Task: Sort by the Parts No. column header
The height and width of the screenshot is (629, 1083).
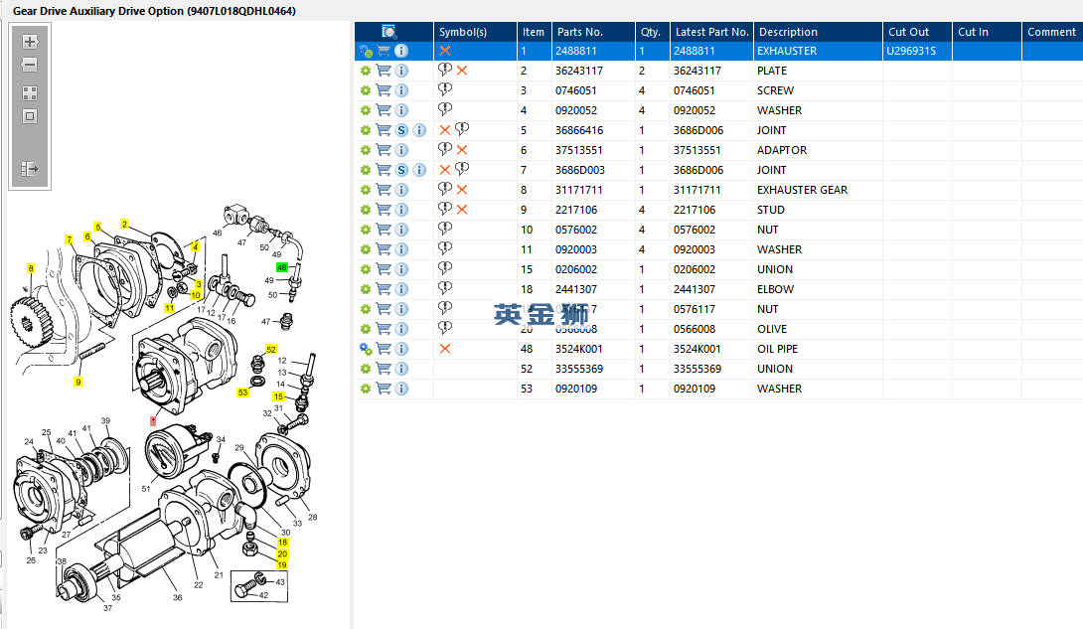Action: pyautogui.click(x=593, y=32)
